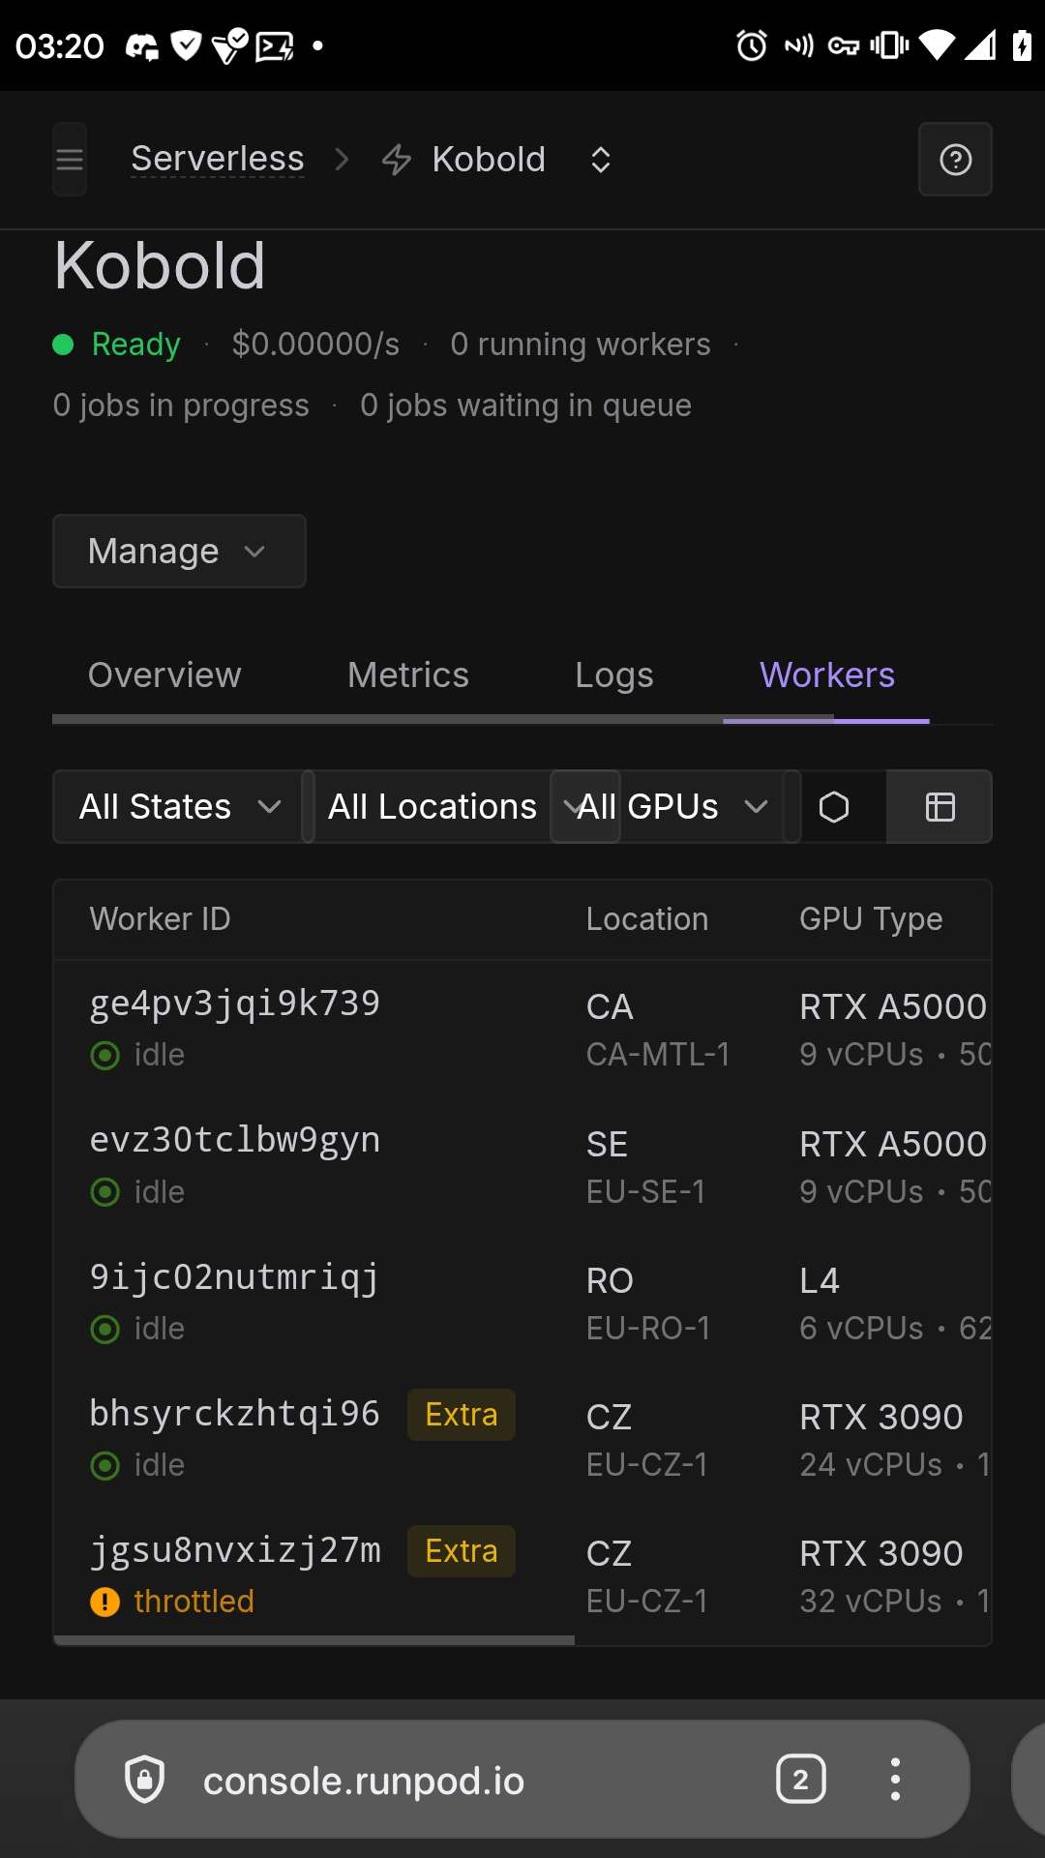
Task: Tap the Wi-Fi status bar icon
Action: [x=936, y=45]
